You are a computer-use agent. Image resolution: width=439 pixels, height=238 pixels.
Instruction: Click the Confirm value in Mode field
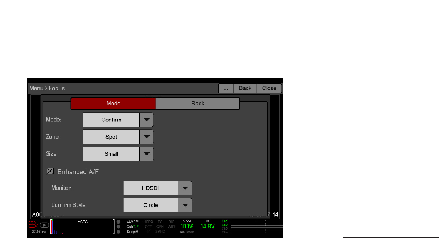tap(112, 120)
